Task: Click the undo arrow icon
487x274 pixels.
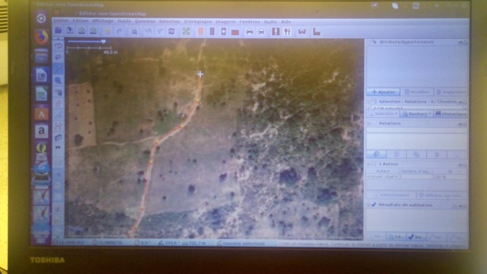Action: tap(107, 31)
